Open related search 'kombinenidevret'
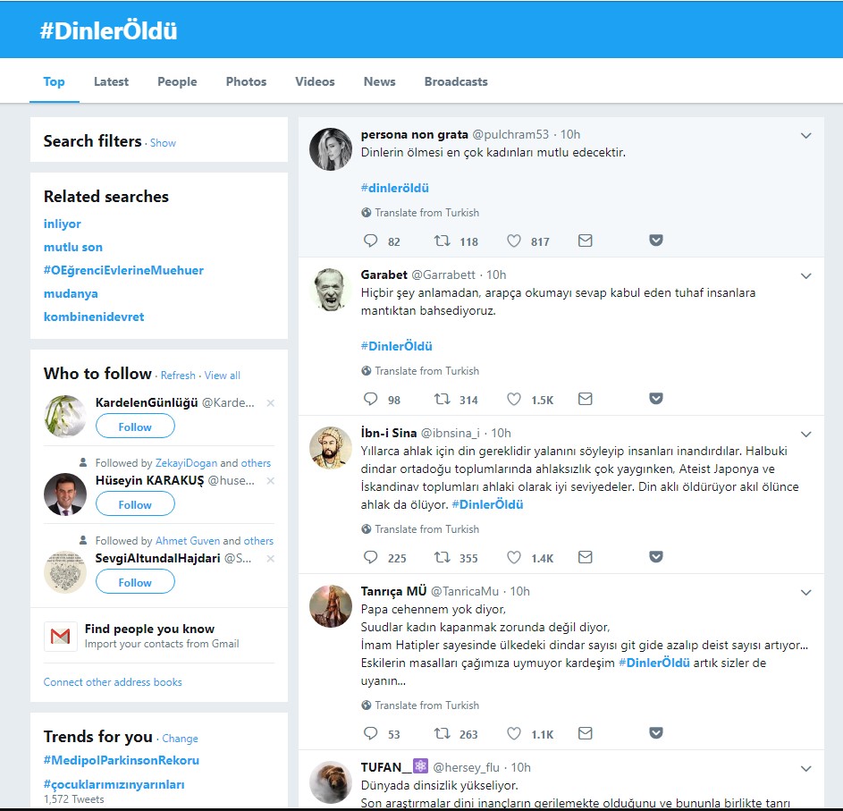The image size is (843, 811). click(94, 317)
